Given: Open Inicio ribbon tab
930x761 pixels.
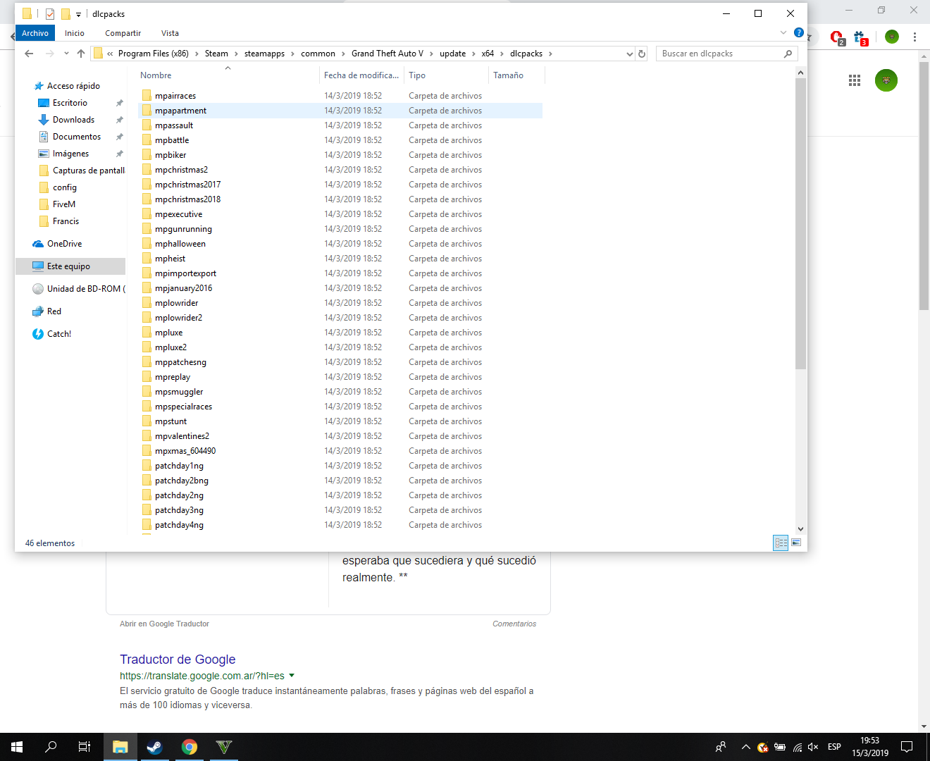Looking at the screenshot, I should 75,33.
